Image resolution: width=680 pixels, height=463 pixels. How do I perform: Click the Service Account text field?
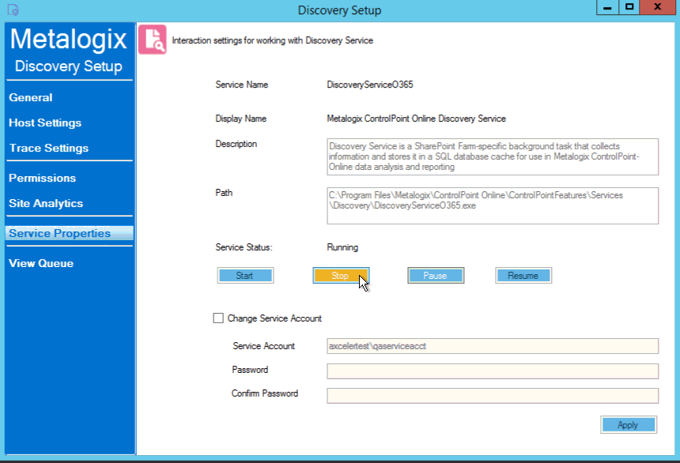click(492, 346)
